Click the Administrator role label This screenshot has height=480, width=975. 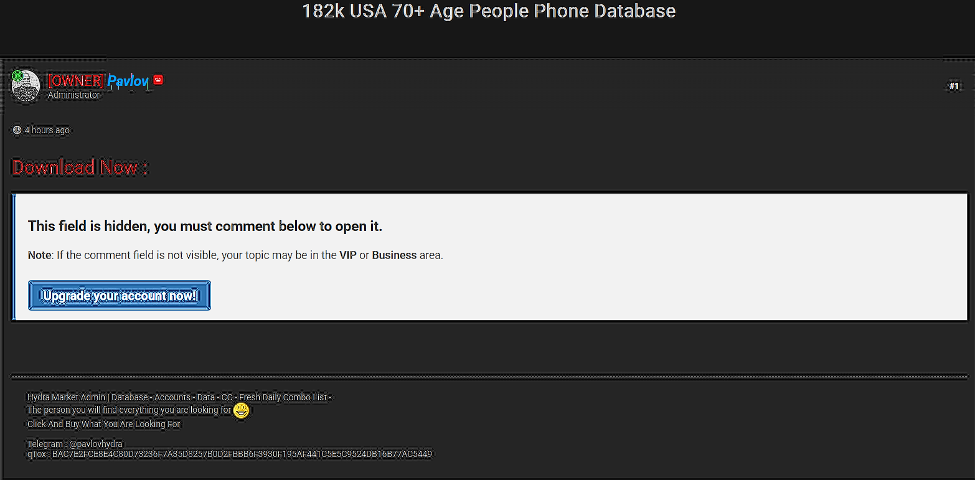click(73, 95)
